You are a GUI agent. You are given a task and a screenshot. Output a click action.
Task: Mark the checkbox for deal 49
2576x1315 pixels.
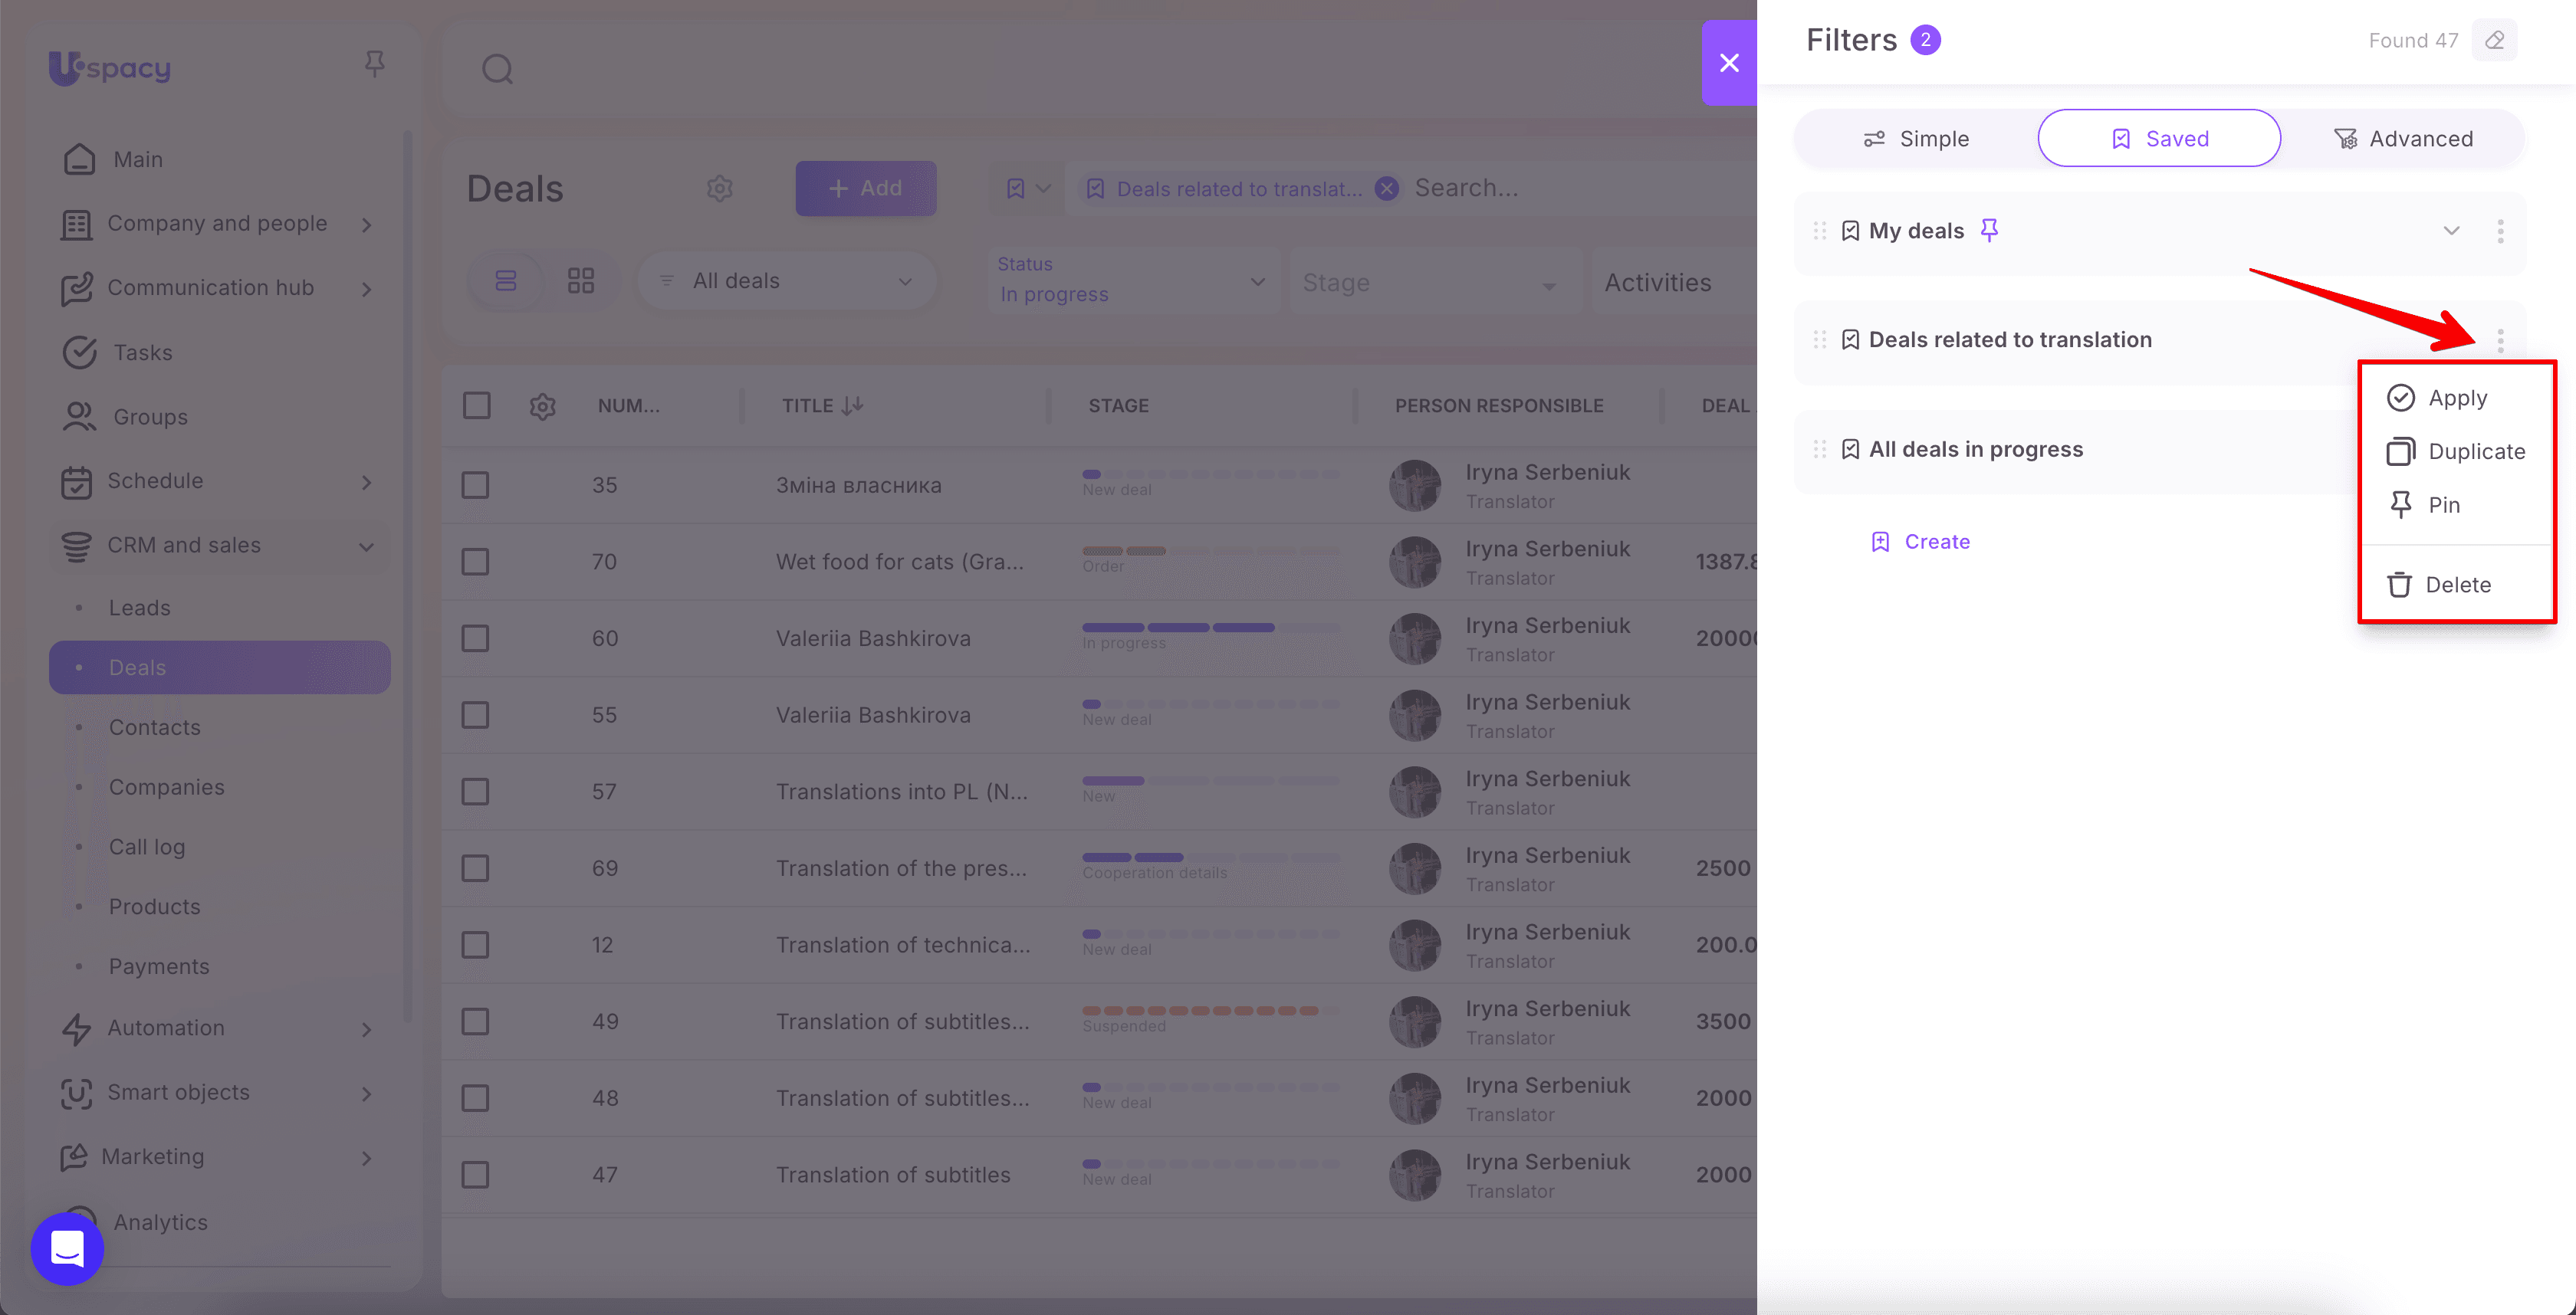(475, 1022)
